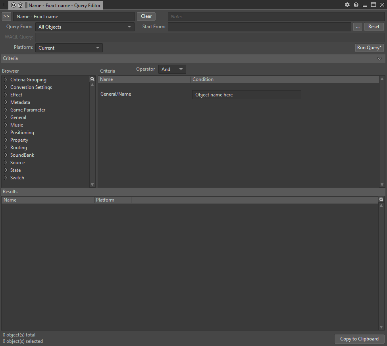Image resolution: width=387 pixels, height=346 pixels.
Task: Click the Clear button
Action: (x=146, y=16)
